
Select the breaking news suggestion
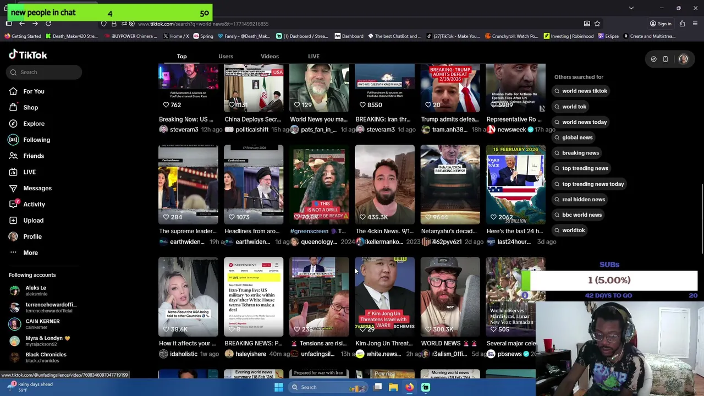pos(577,153)
